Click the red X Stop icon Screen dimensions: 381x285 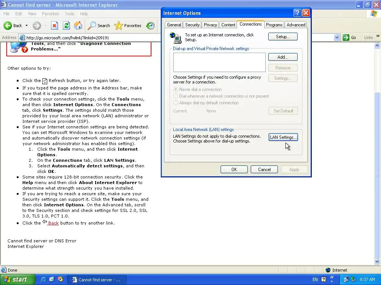pos(54,26)
